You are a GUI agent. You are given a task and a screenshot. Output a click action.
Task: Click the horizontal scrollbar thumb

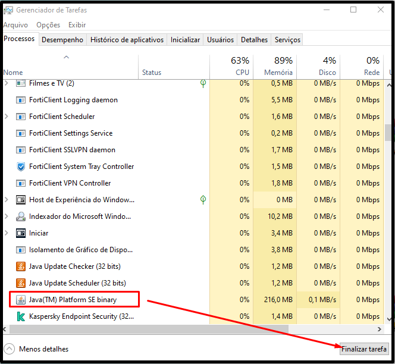click(149, 330)
